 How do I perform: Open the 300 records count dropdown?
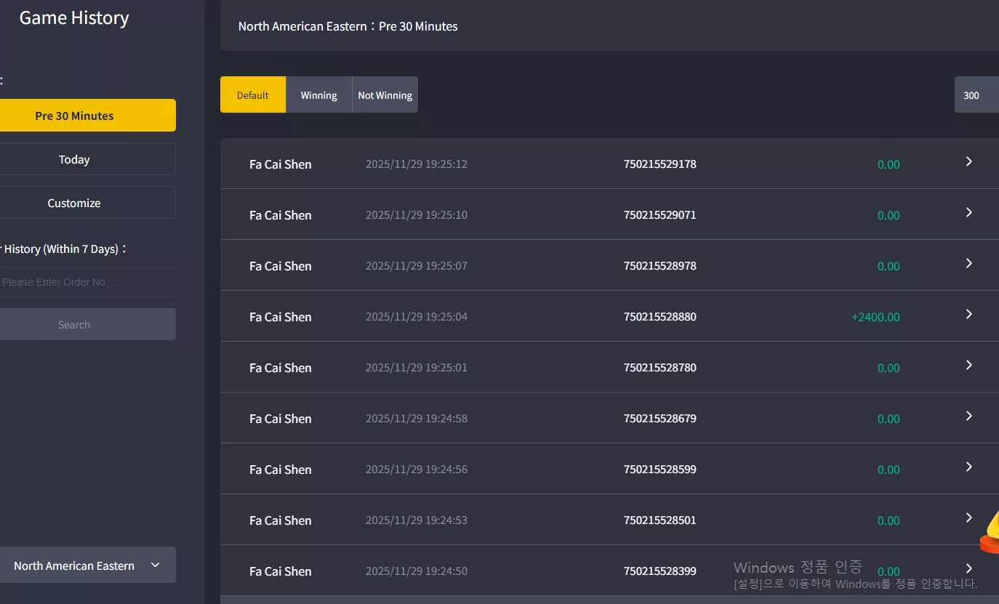coord(976,95)
